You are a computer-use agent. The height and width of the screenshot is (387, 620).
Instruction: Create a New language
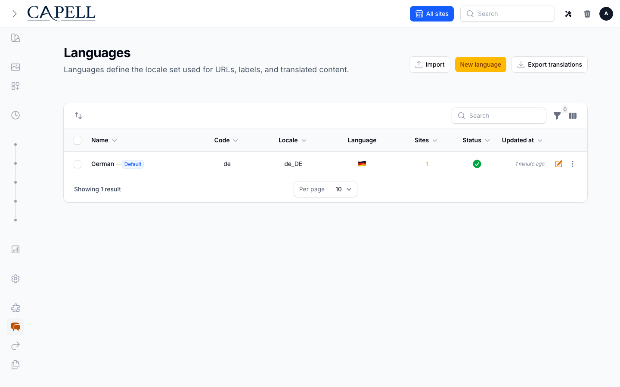pos(480,64)
